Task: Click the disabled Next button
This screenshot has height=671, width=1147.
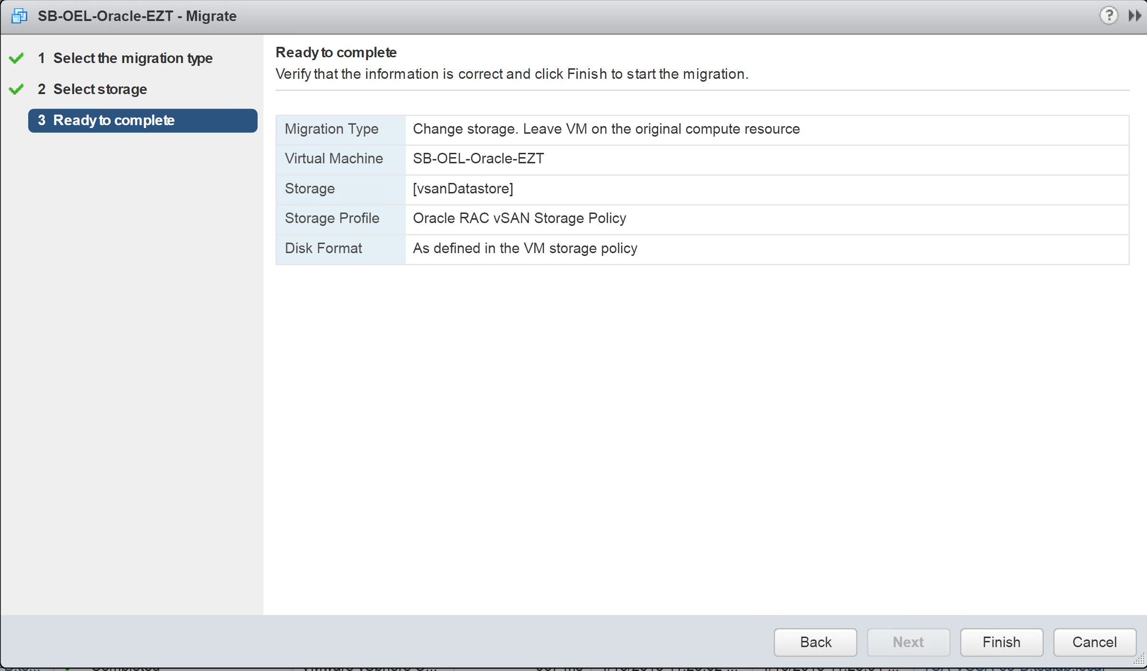Action: click(x=908, y=642)
